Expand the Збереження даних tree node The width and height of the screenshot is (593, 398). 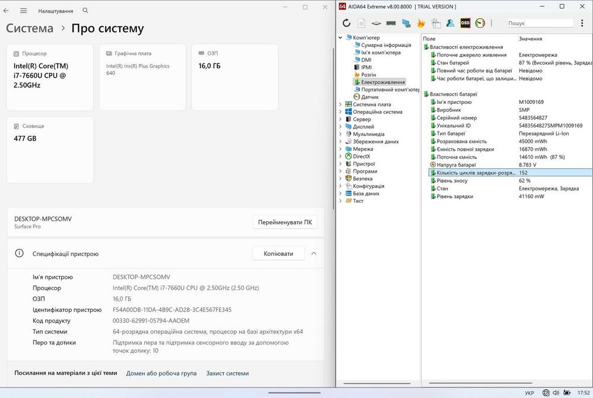(340, 142)
